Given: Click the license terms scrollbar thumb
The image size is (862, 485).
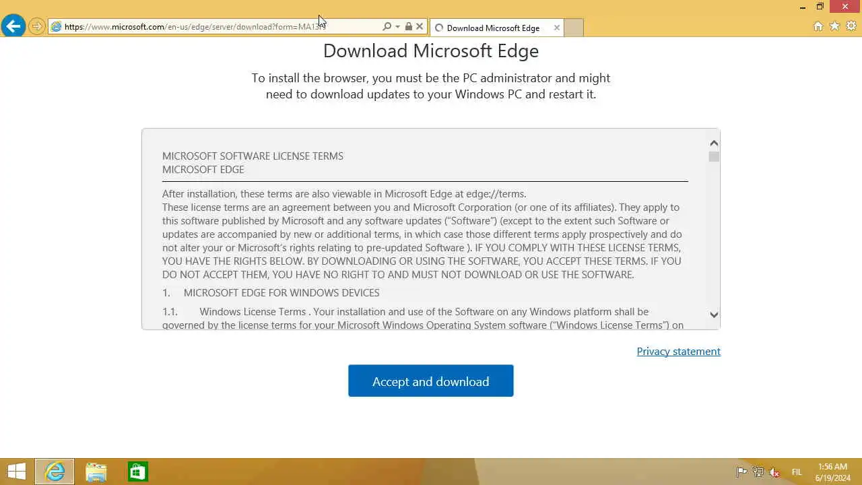Looking at the screenshot, I should pos(714,157).
